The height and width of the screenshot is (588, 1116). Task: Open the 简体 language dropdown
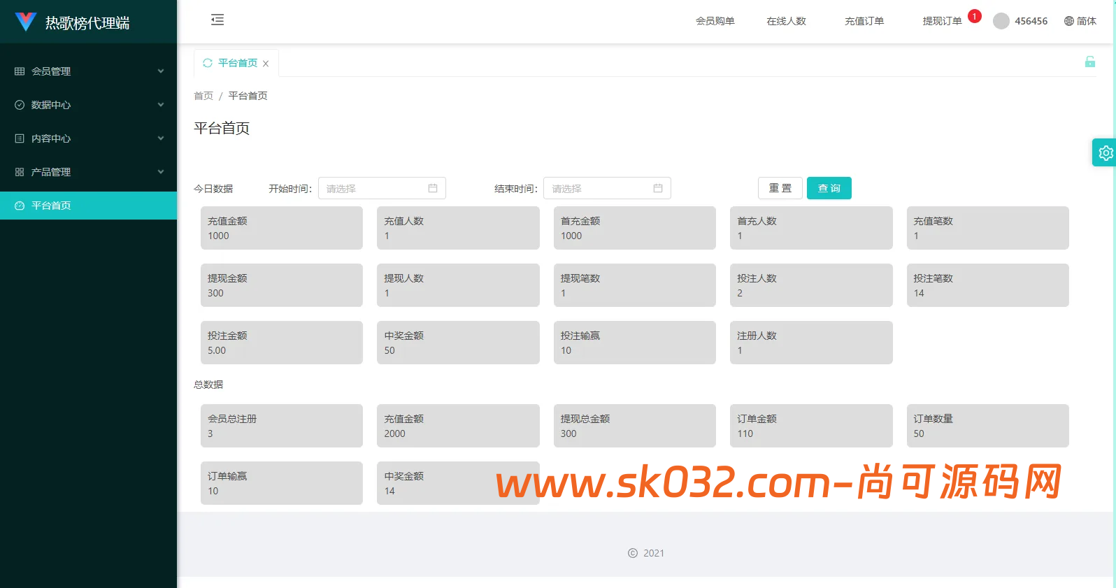1080,21
